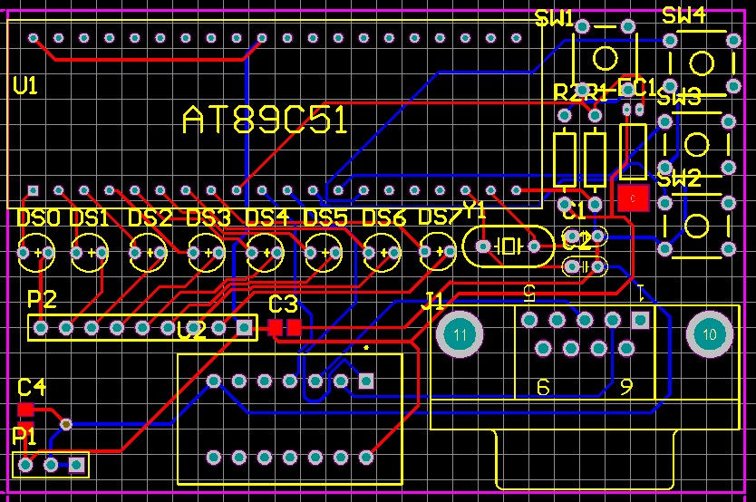
Task: Click the "9" pin label on J1
Action: pos(625,386)
